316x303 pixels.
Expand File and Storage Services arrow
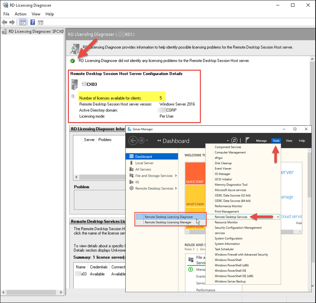[x=176, y=176]
